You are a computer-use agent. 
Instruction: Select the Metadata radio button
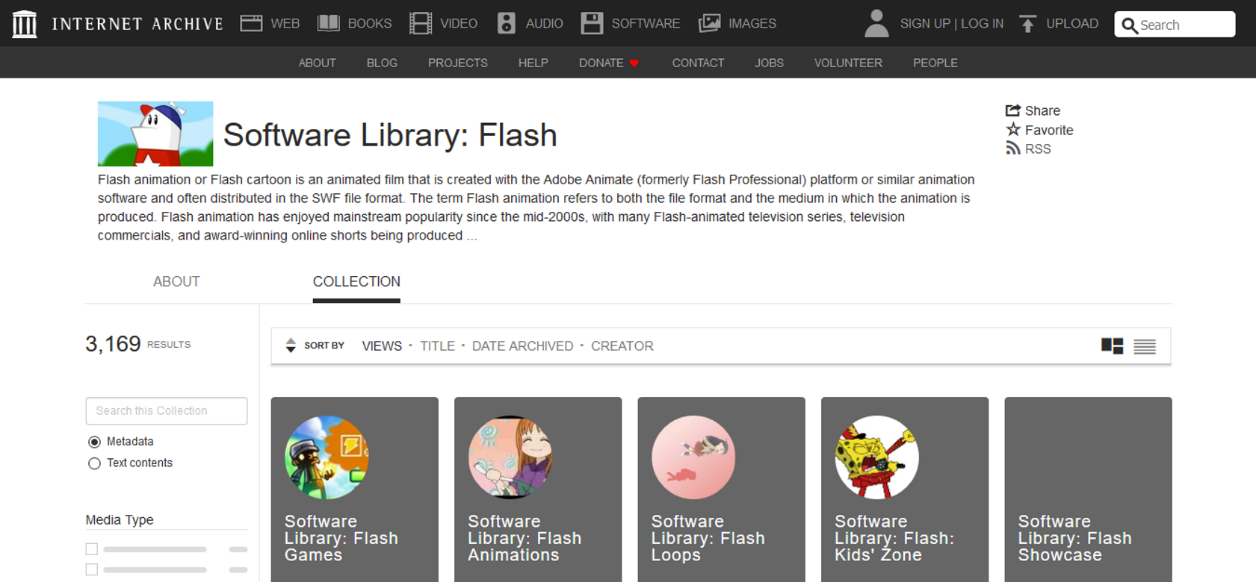(x=94, y=442)
